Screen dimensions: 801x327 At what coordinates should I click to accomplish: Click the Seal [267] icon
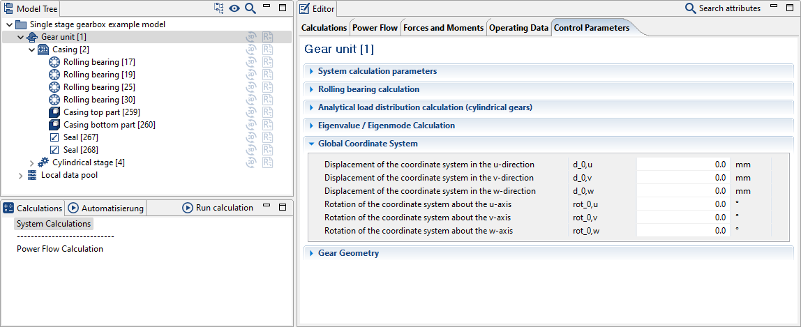(54, 137)
